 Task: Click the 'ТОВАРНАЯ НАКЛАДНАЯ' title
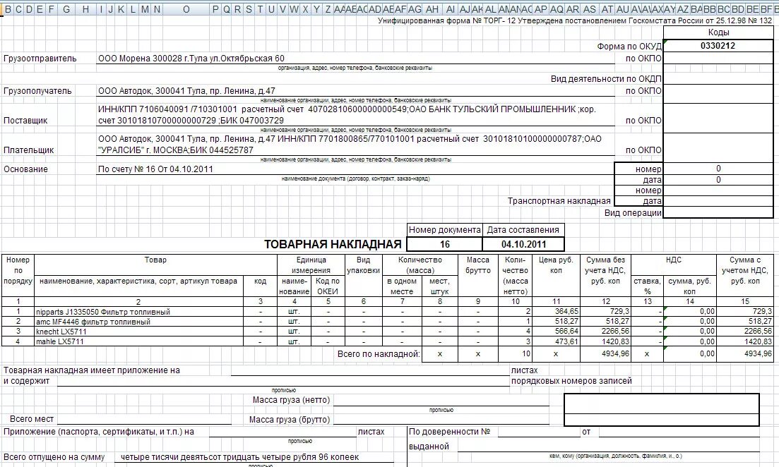point(333,244)
